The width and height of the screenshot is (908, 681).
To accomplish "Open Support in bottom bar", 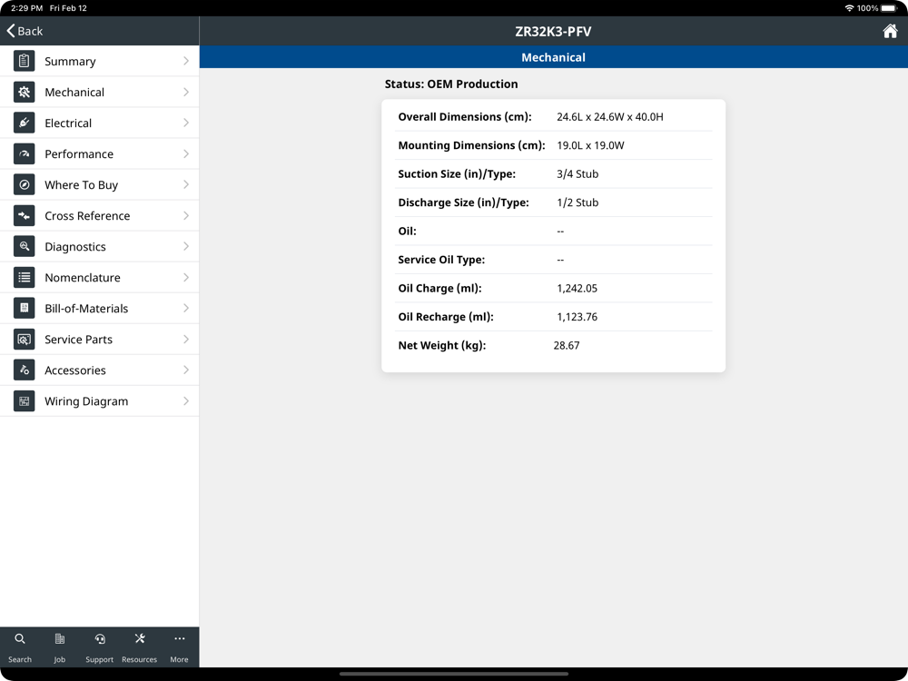I will [100, 647].
